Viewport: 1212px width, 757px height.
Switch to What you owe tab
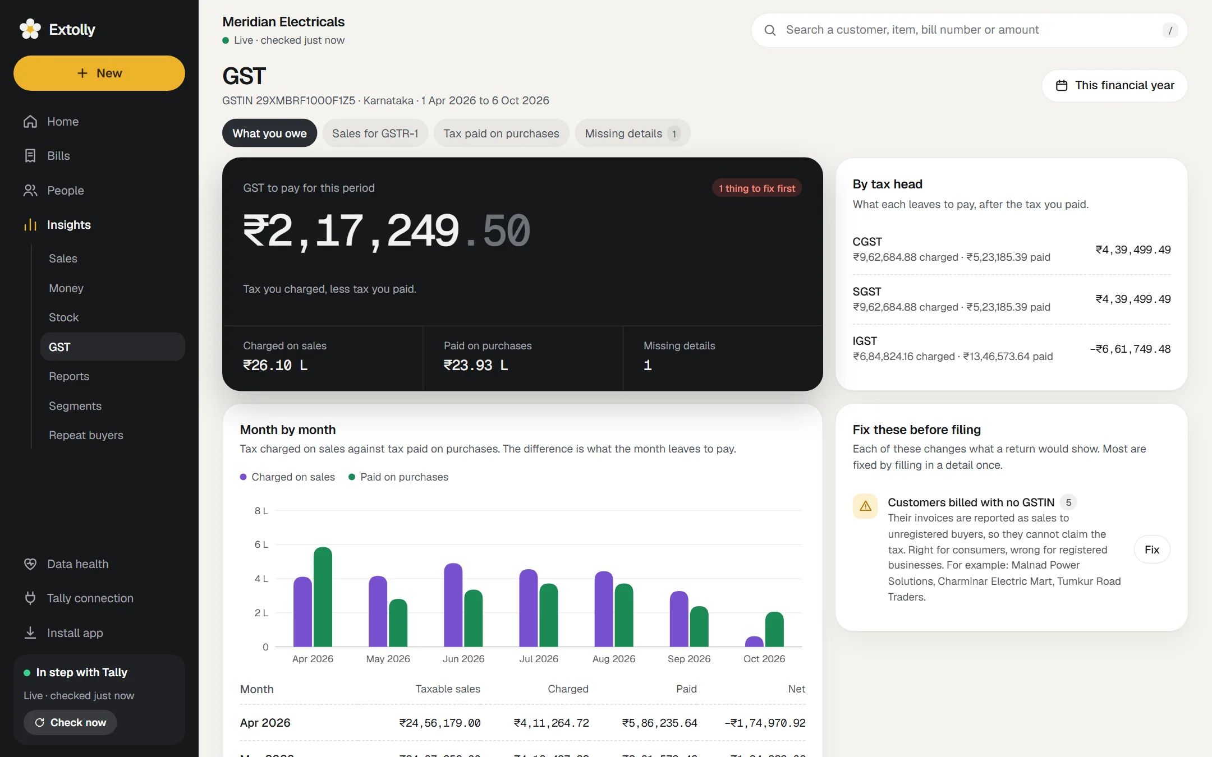point(269,133)
